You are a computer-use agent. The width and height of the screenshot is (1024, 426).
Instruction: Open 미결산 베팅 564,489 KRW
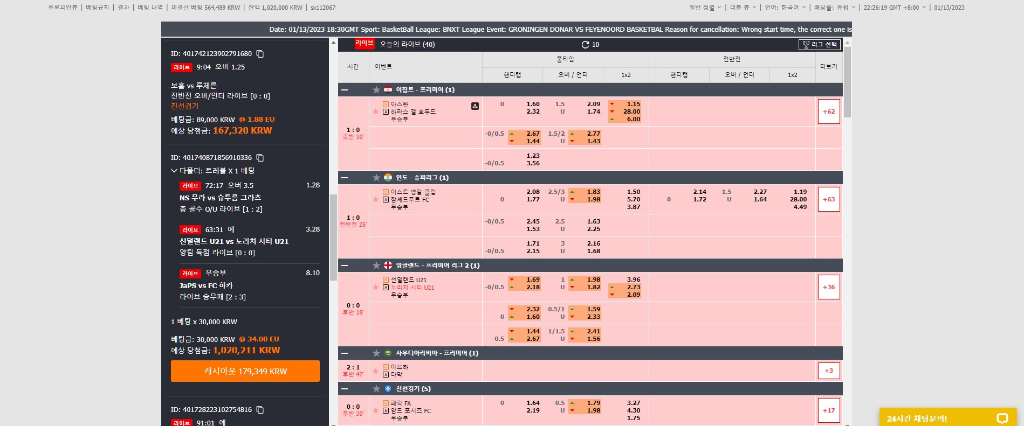(205, 8)
